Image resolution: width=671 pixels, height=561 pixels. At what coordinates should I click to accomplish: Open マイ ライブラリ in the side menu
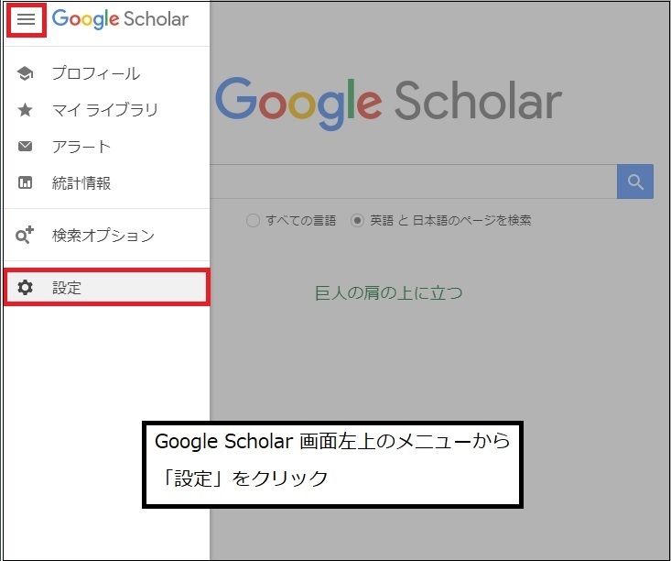coord(105,110)
